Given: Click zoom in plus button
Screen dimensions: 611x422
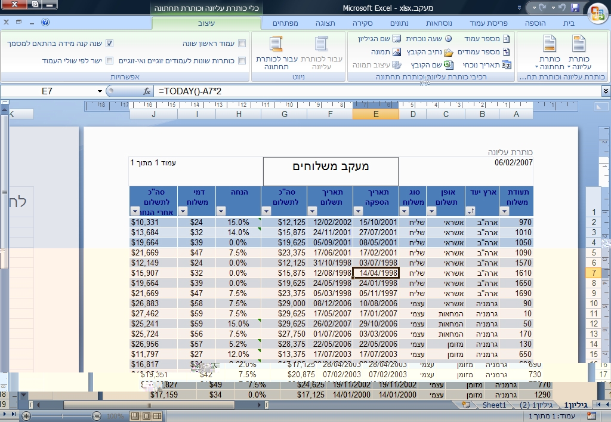Looking at the screenshot, I should 26,416.
